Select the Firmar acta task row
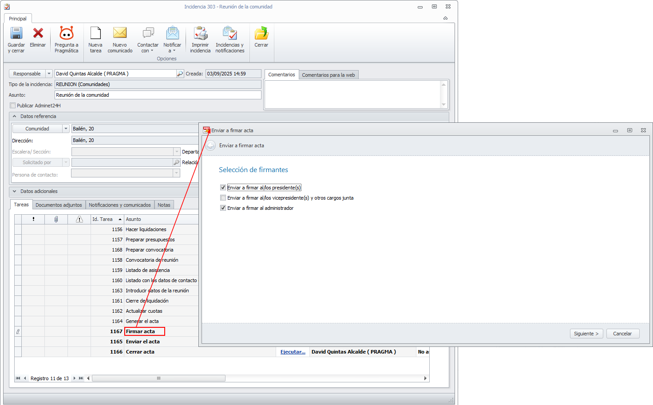The width and height of the screenshot is (653, 405). click(x=107, y=331)
